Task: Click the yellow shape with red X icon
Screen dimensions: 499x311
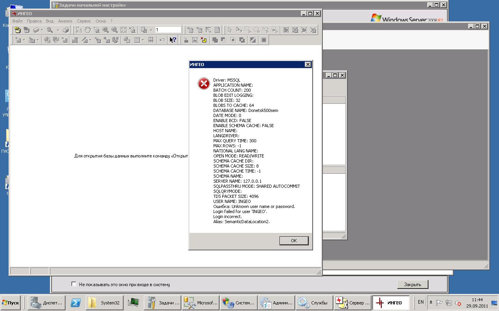Action: pos(203,40)
